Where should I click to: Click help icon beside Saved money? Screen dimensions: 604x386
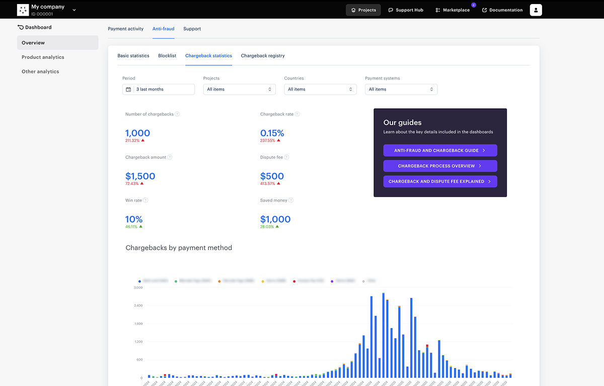[291, 201]
